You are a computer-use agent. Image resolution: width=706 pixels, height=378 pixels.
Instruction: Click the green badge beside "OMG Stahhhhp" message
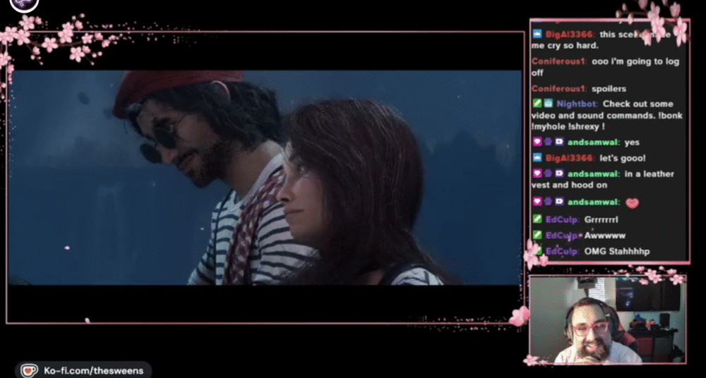537,251
